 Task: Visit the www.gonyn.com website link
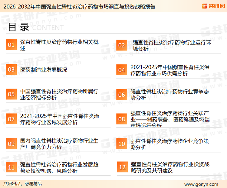[x=201, y=184]
